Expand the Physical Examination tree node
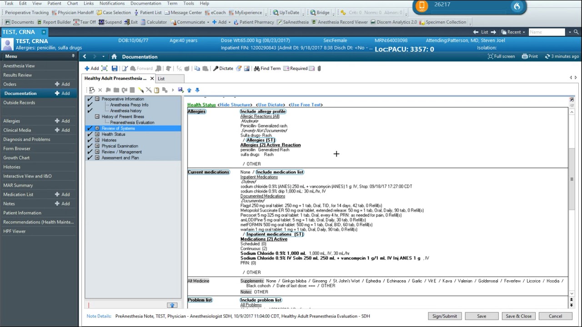The width and height of the screenshot is (582, 327). [97, 146]
